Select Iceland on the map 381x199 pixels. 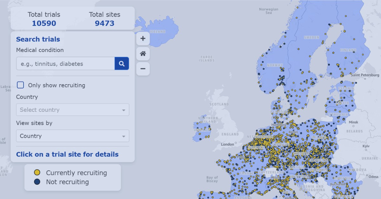(x=157, y=31)
